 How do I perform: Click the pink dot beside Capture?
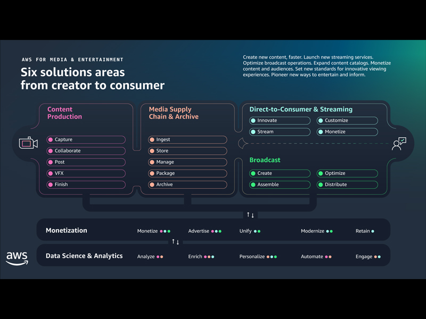(x=51, y=140)
